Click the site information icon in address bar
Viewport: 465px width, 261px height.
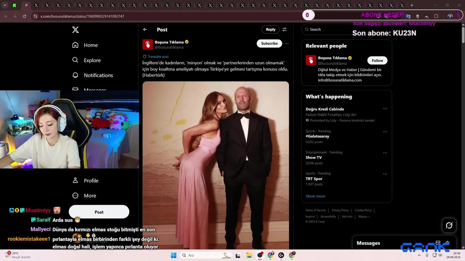point(35,16)
